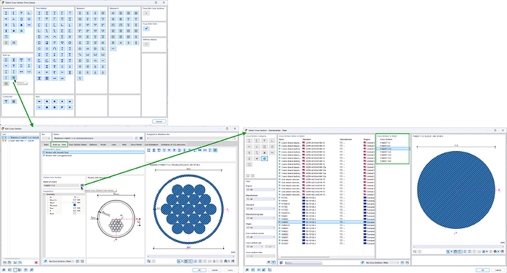This screenshot has height=273, width=507.
Task: Click Cancel in the Standardized Steel window
Action: coord(498,270)
